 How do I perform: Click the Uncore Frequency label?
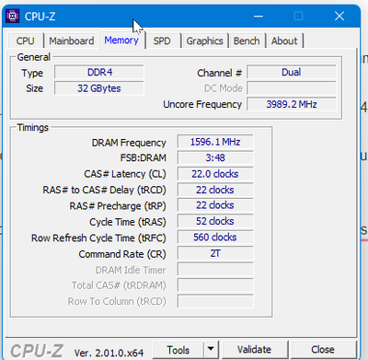202,104
